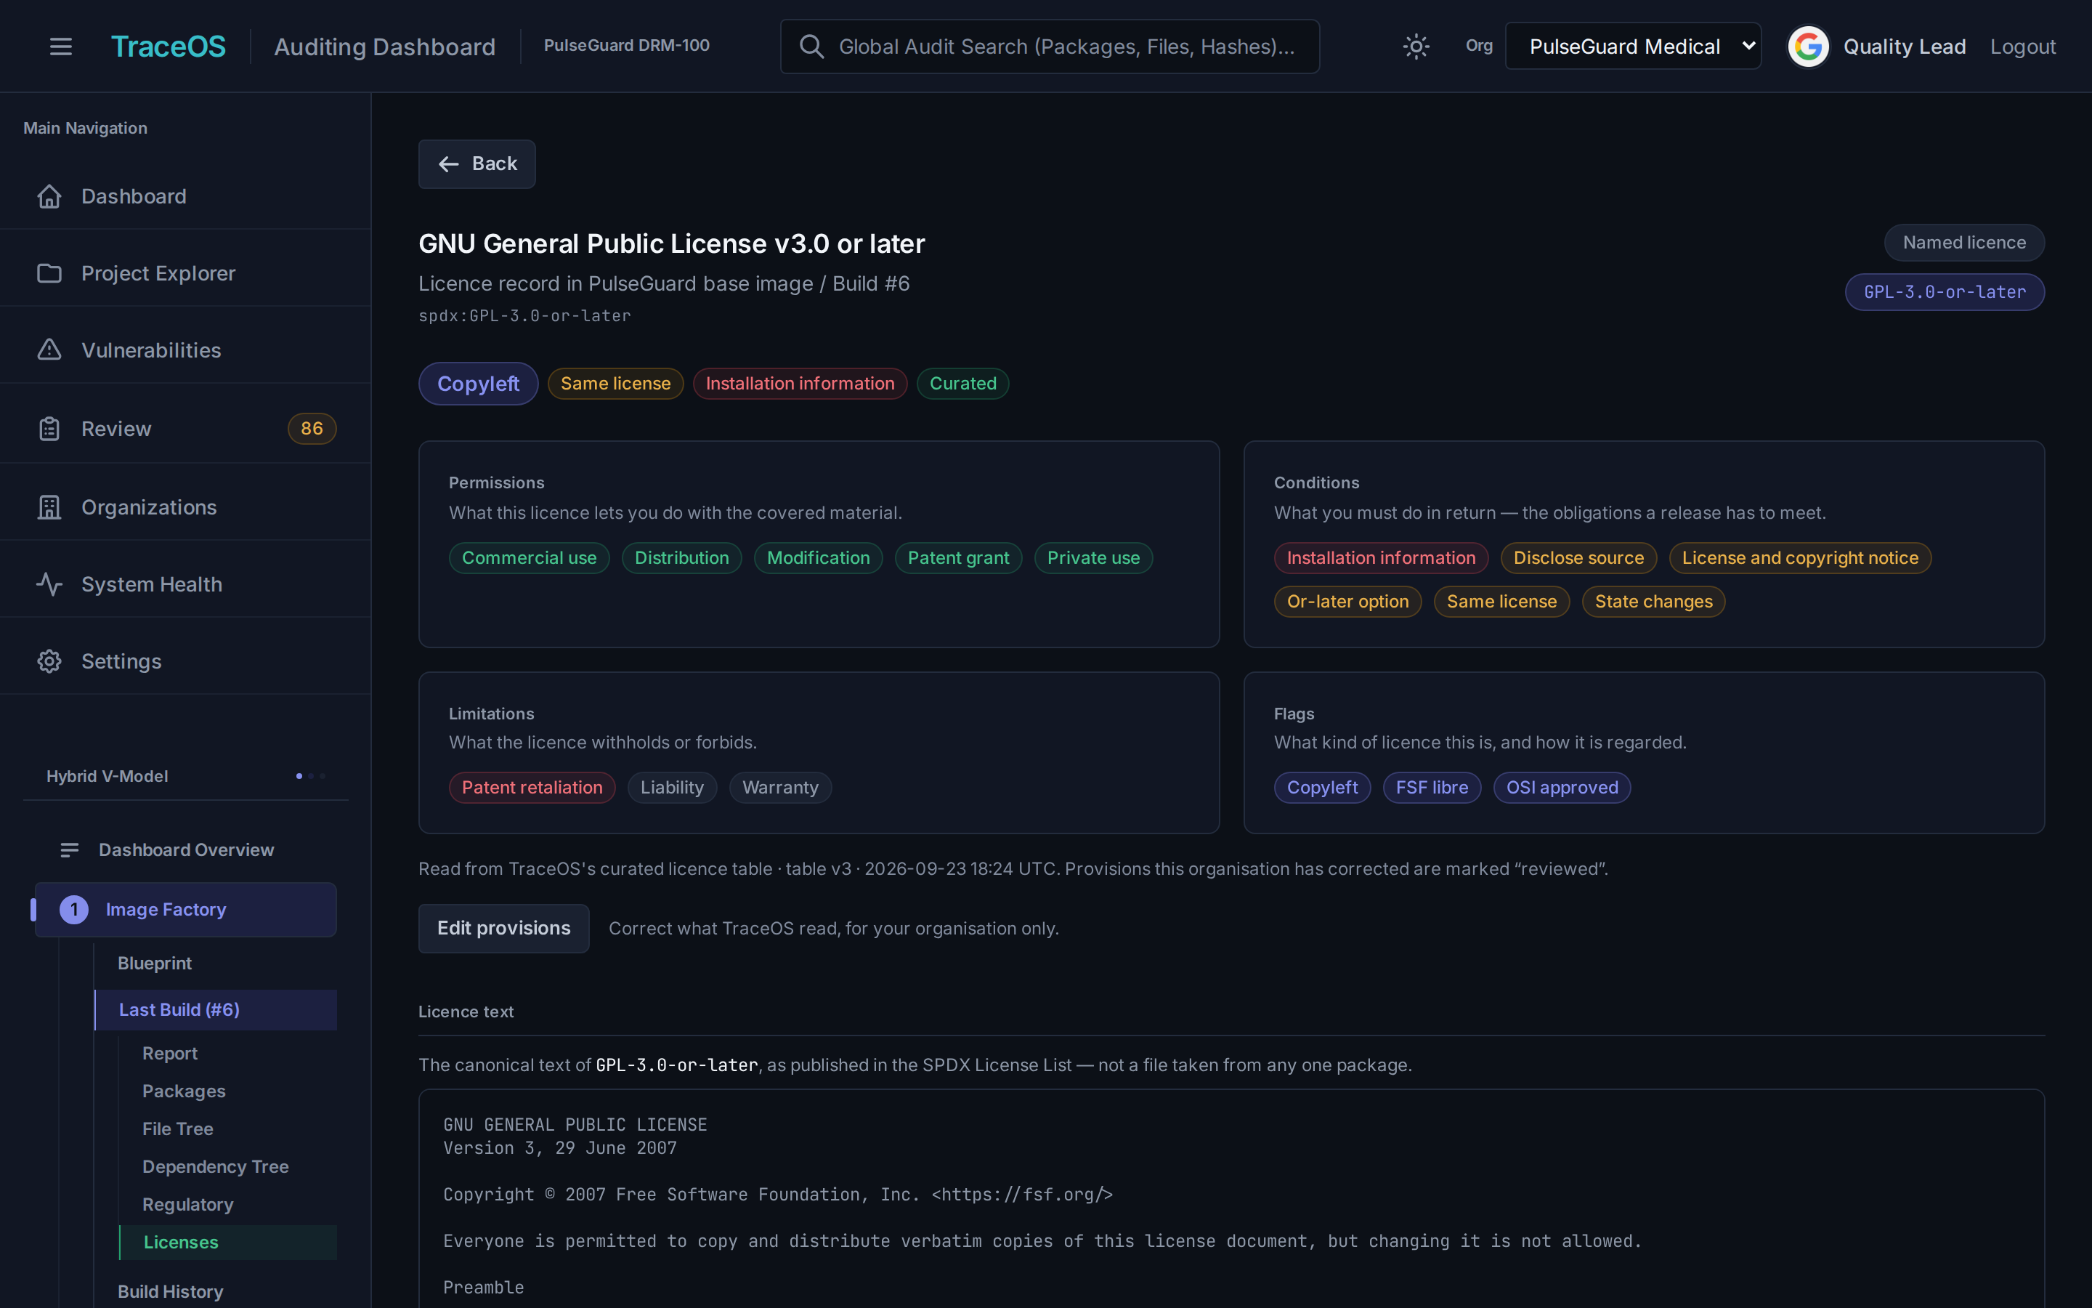
Task: Click the Patent retaliation limitation chip
Action: pos(532,787)
